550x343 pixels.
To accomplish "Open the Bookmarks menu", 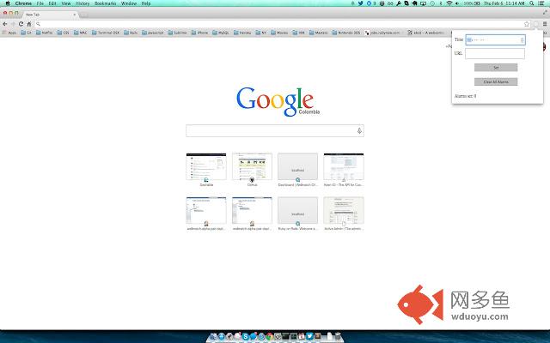I will pyautogui.click(x=105, y=3).
